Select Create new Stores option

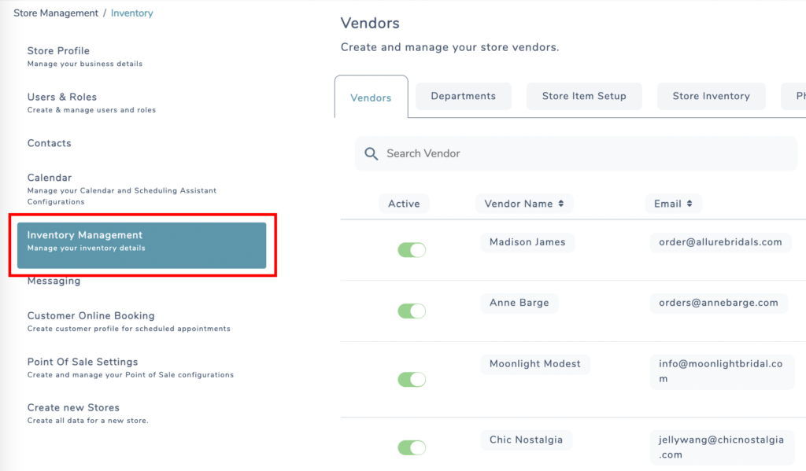[88, 414]
